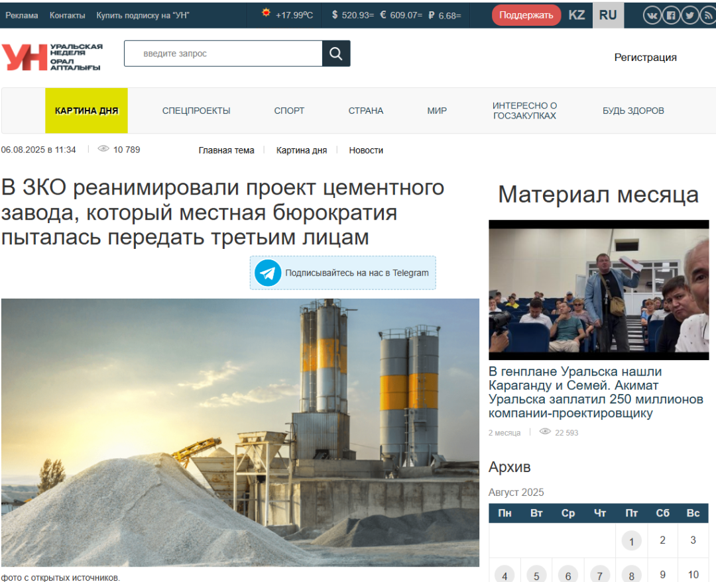Click the 2 месяца timestamp
This screenshot has width=716, height=582.
(x=505, y=433)
